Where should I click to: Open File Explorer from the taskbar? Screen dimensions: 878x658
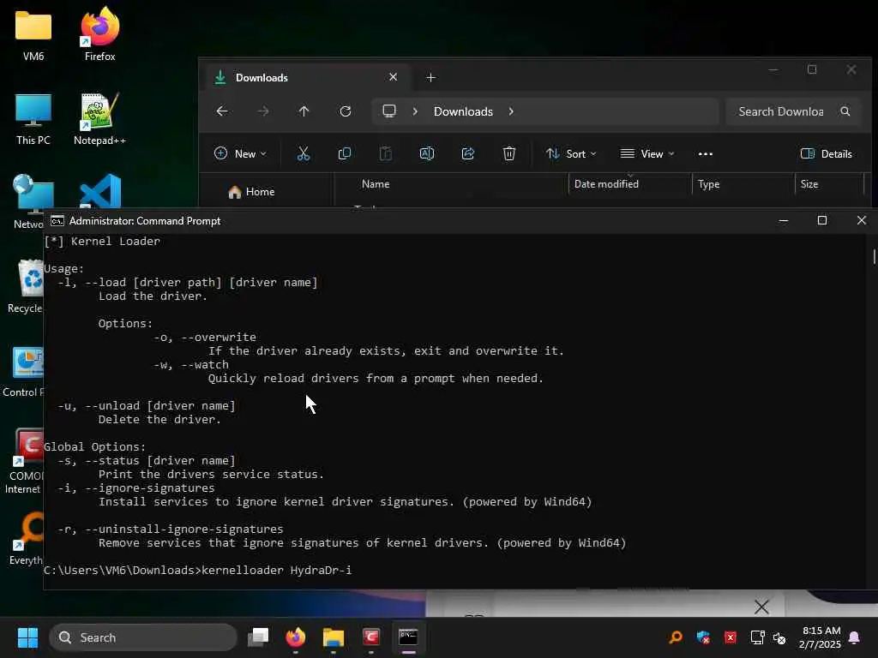[x=334, y=637]
